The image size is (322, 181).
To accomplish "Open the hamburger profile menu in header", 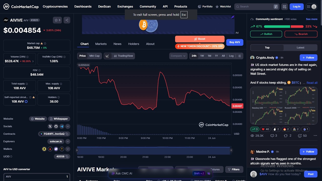I will click(311, 7).
